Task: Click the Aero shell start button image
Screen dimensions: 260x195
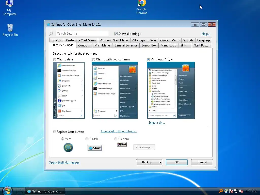Action: (x=68, y=148)
